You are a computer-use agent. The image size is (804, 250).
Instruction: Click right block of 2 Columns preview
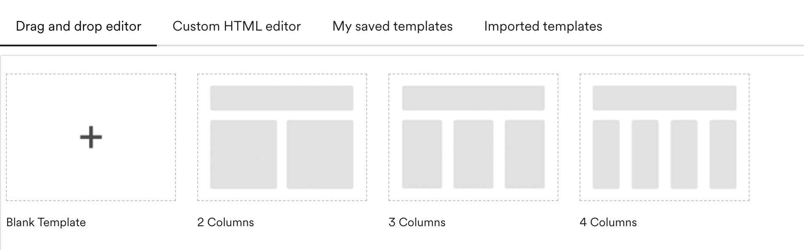pyautogui.click(x=320, y=154)
